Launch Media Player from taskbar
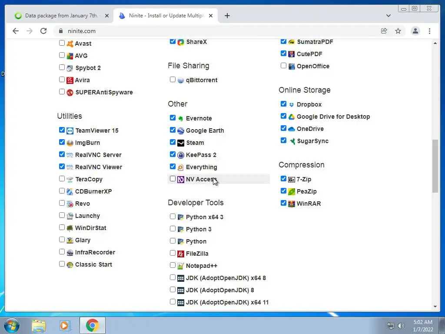The image size is (445, 334). click(x=64, y=325)
